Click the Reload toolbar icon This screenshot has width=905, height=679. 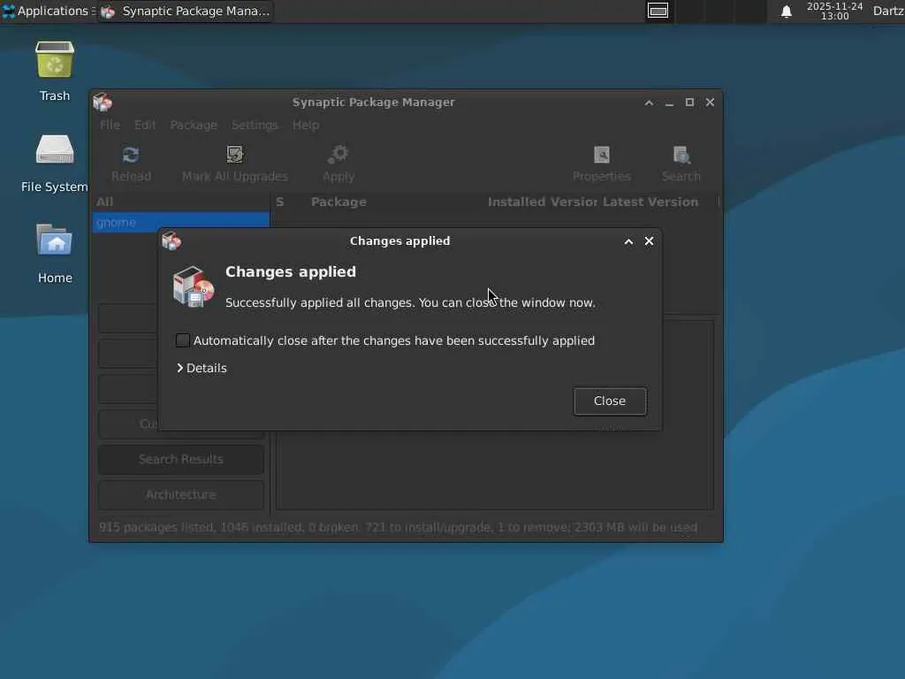click(131, 155)
